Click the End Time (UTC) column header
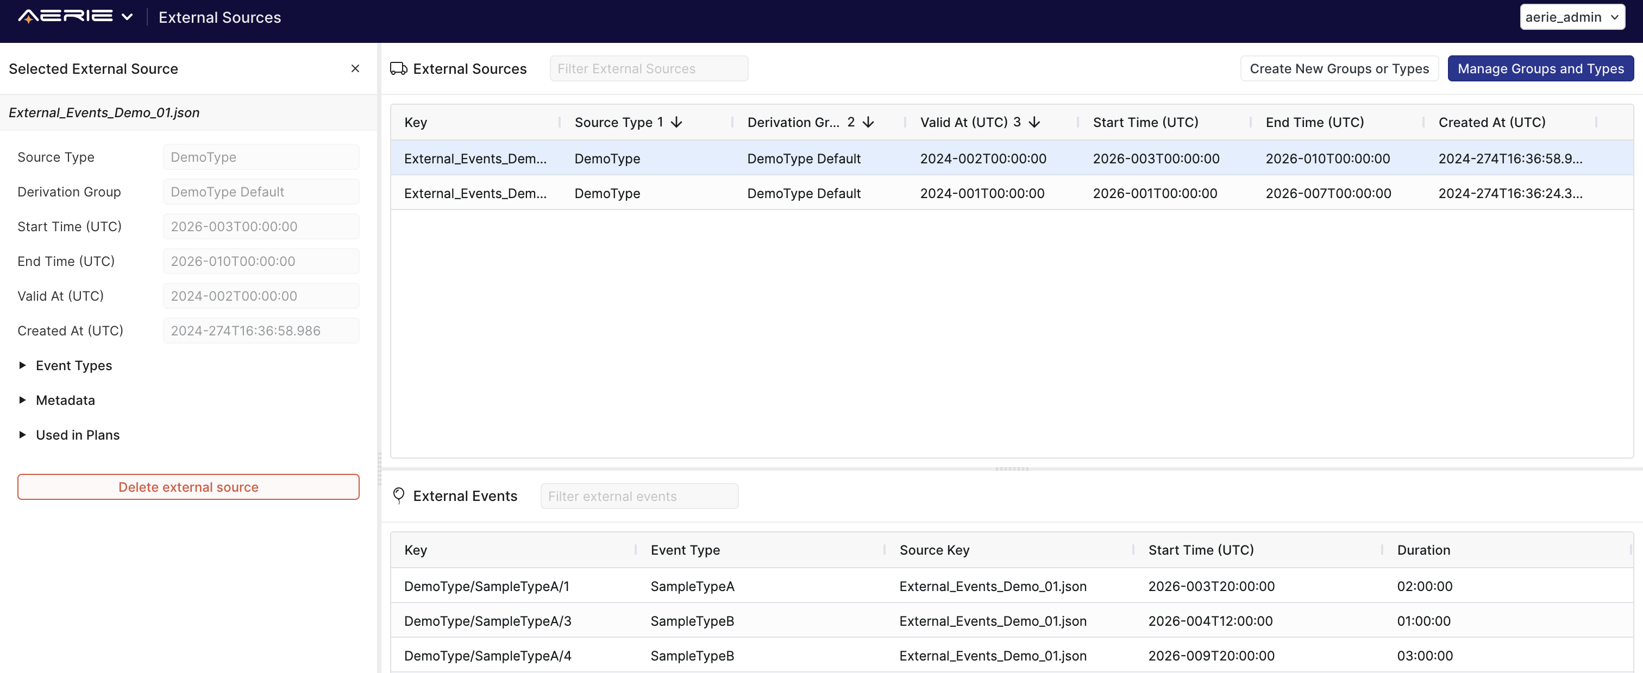The image size is (1643, 673). (1314, 122)
